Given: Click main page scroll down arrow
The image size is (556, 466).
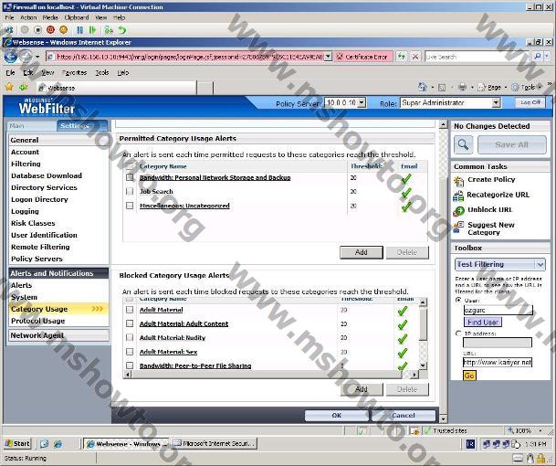Looking at the screenshot, I should (443, 419).
